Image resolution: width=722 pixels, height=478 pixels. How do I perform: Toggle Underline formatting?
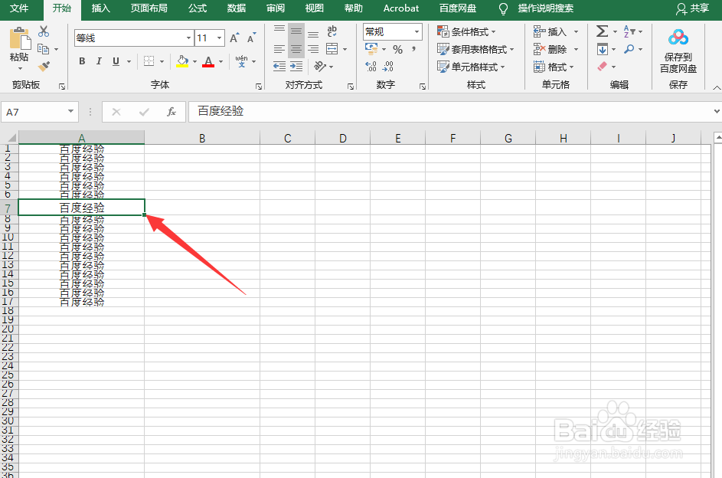coord(116,61)
